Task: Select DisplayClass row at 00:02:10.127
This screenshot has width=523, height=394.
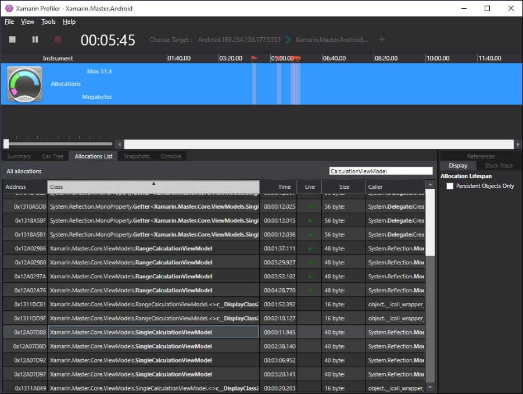Action: point(214,318)
